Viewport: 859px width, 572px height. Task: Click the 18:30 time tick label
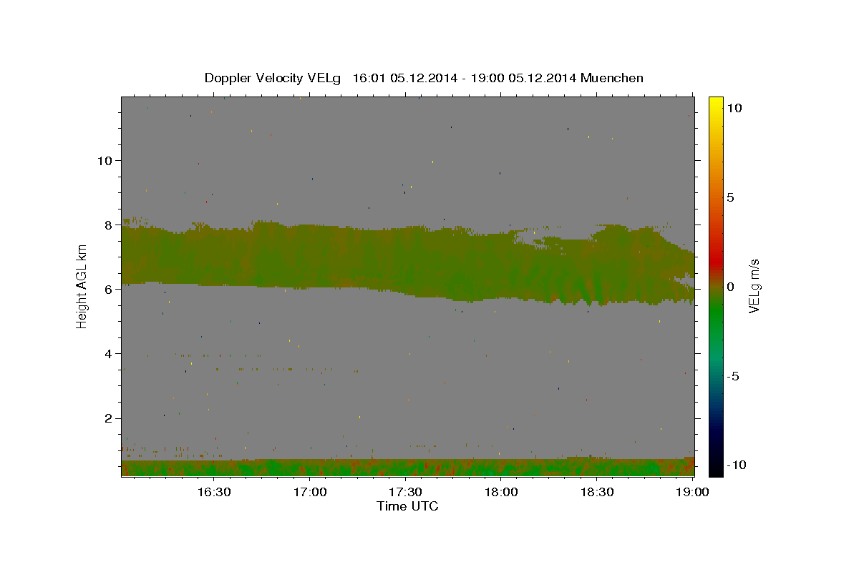click(598, 493)
